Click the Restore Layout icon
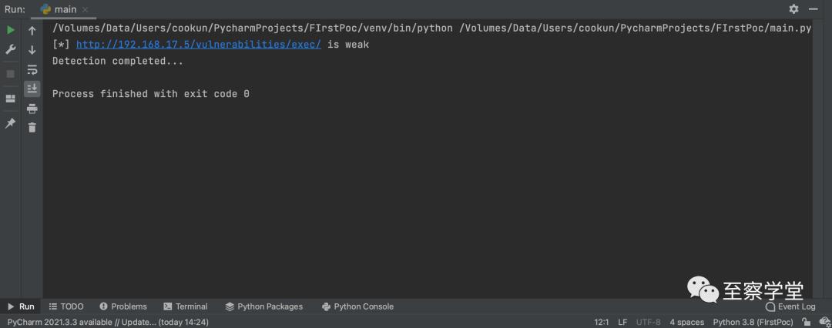The image size is (832, 328). 11,99
